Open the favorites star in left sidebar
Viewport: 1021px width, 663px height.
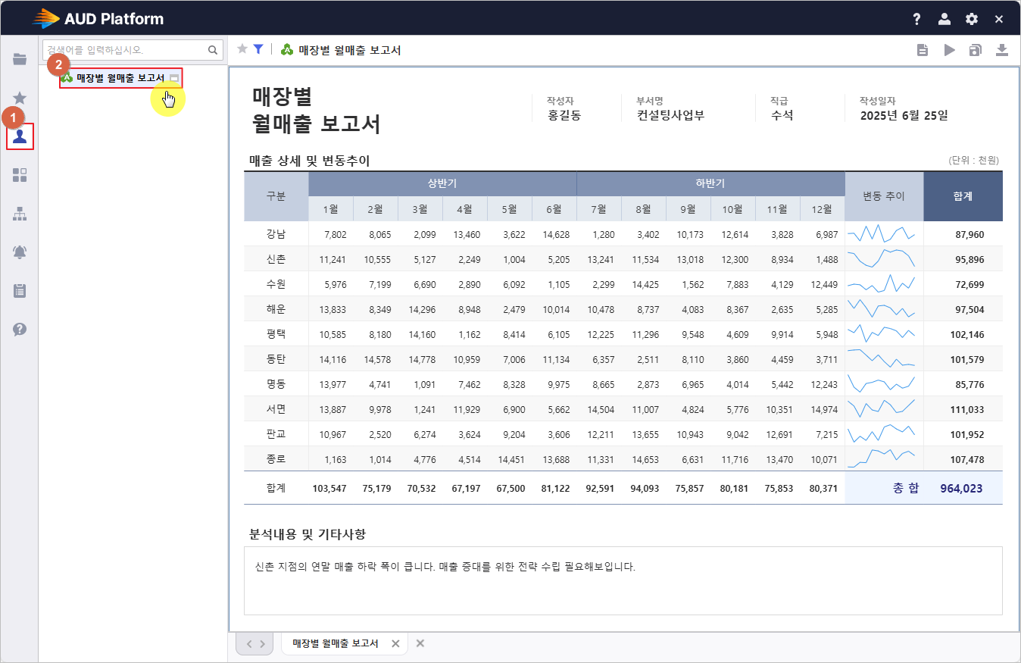(x=20, y=98)
